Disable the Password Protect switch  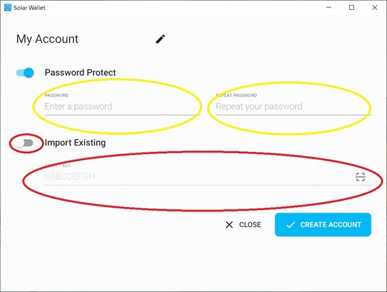click(x=25, y=73)
